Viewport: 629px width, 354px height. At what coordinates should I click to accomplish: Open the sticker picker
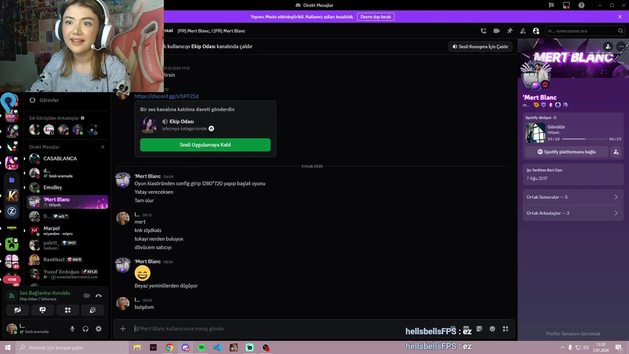click(479, 329)
